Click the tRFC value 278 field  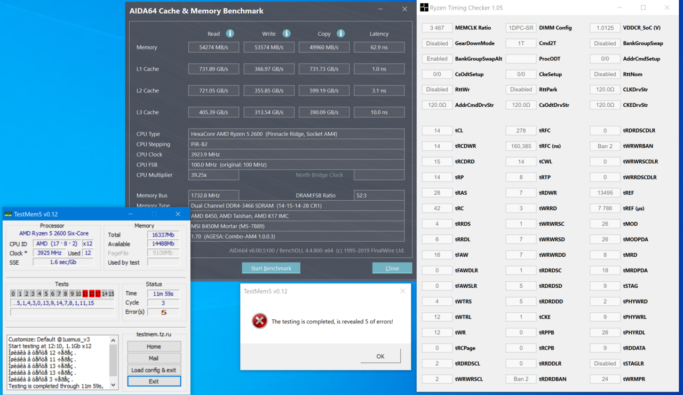521,130
